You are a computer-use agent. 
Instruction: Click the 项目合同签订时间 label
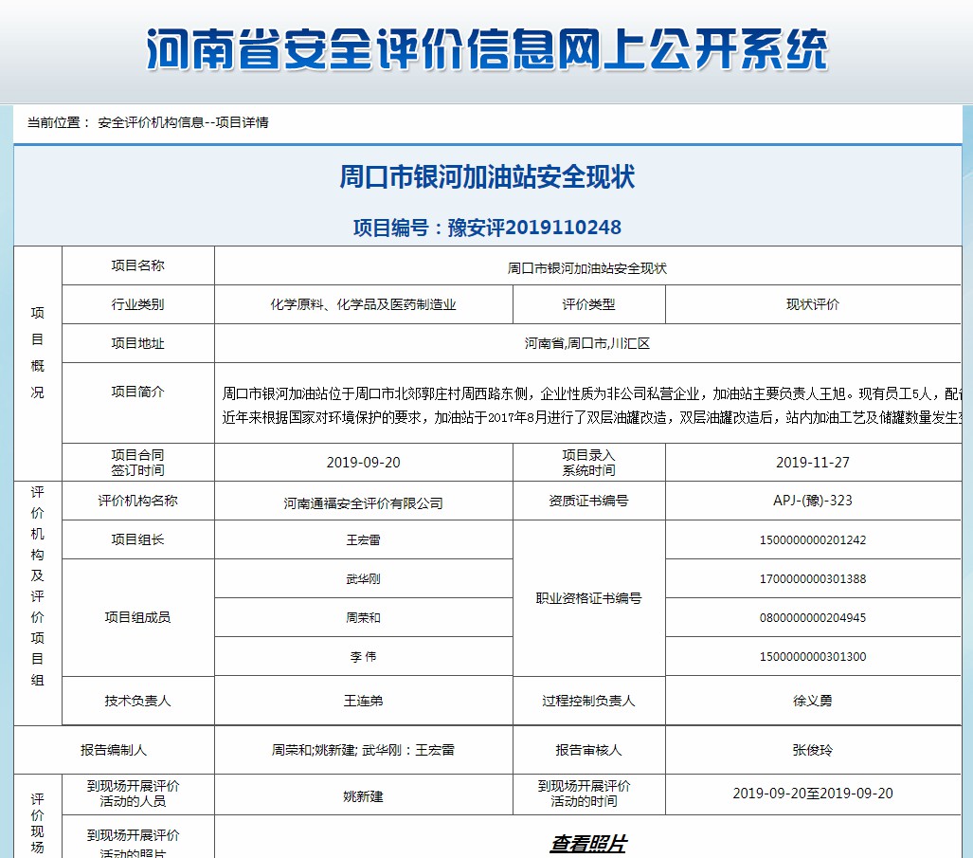137,463
